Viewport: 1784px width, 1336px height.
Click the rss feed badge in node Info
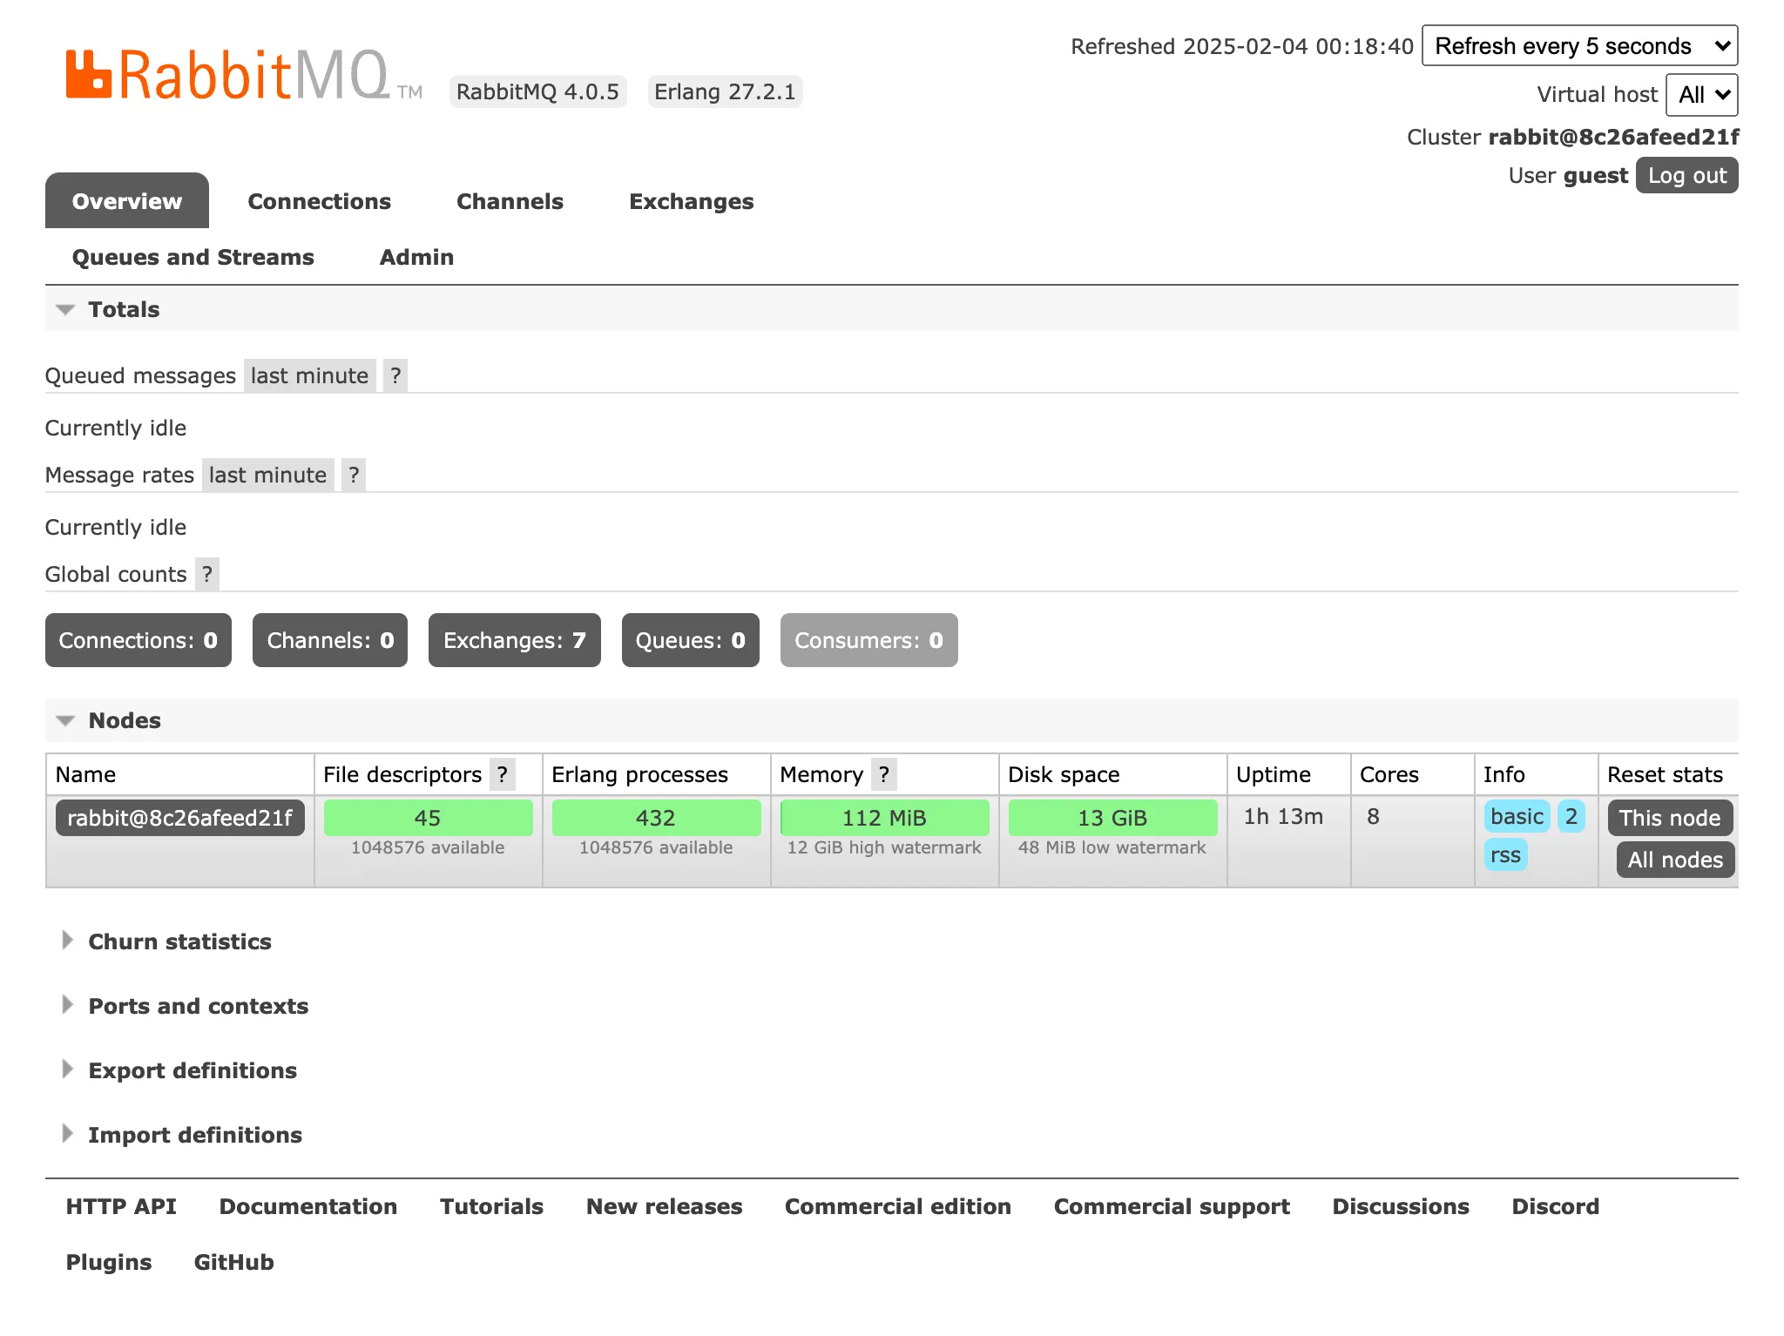(1506, 854)
